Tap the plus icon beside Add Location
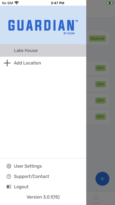 click(x=7, y=63)
